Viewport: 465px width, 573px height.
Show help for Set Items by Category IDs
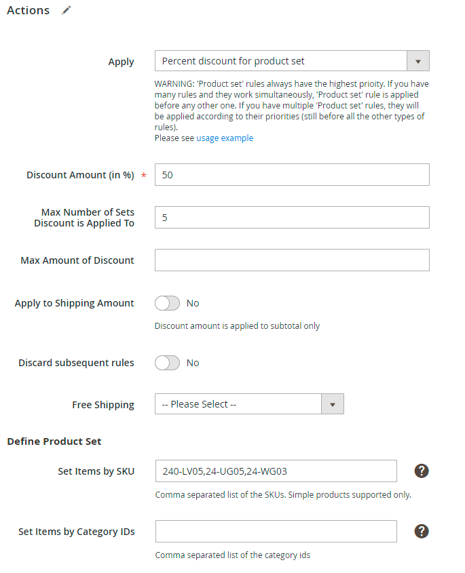coord(422,531)
